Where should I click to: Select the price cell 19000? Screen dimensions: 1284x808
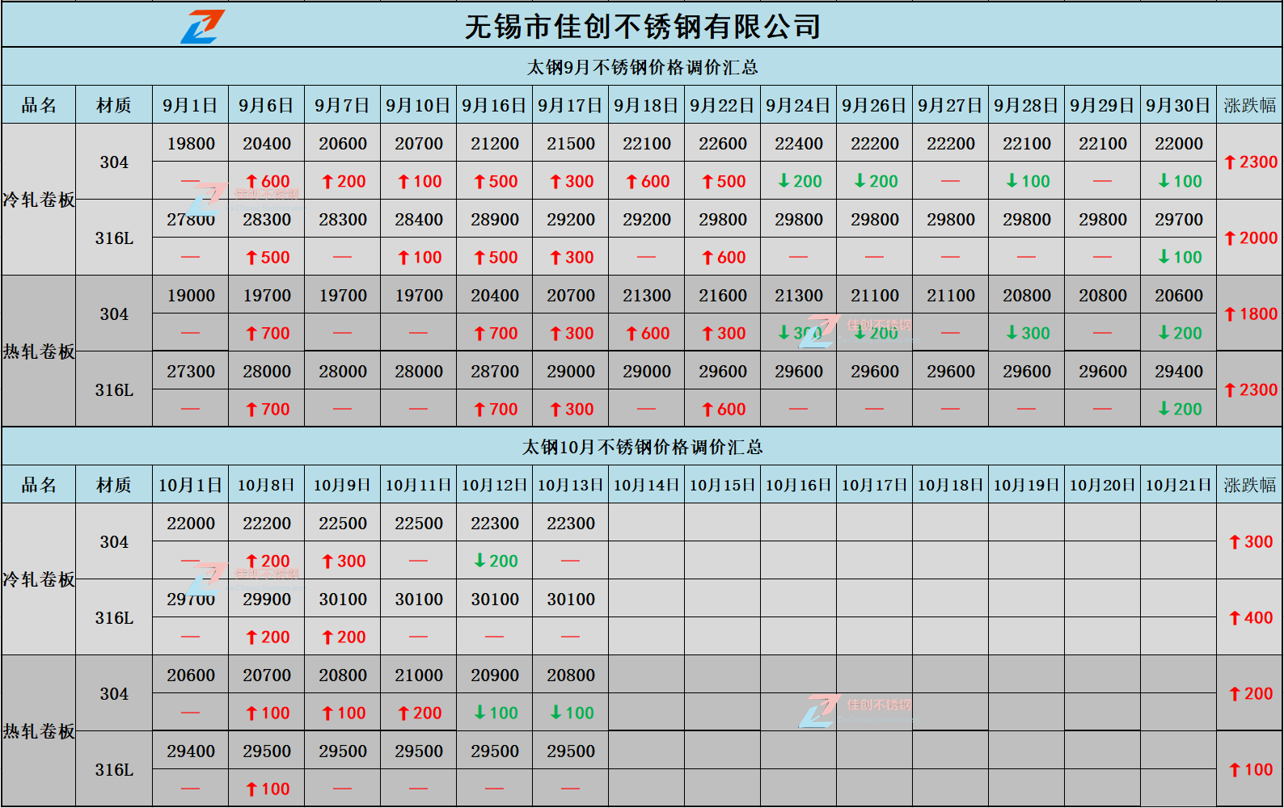[x=191, y=295]
